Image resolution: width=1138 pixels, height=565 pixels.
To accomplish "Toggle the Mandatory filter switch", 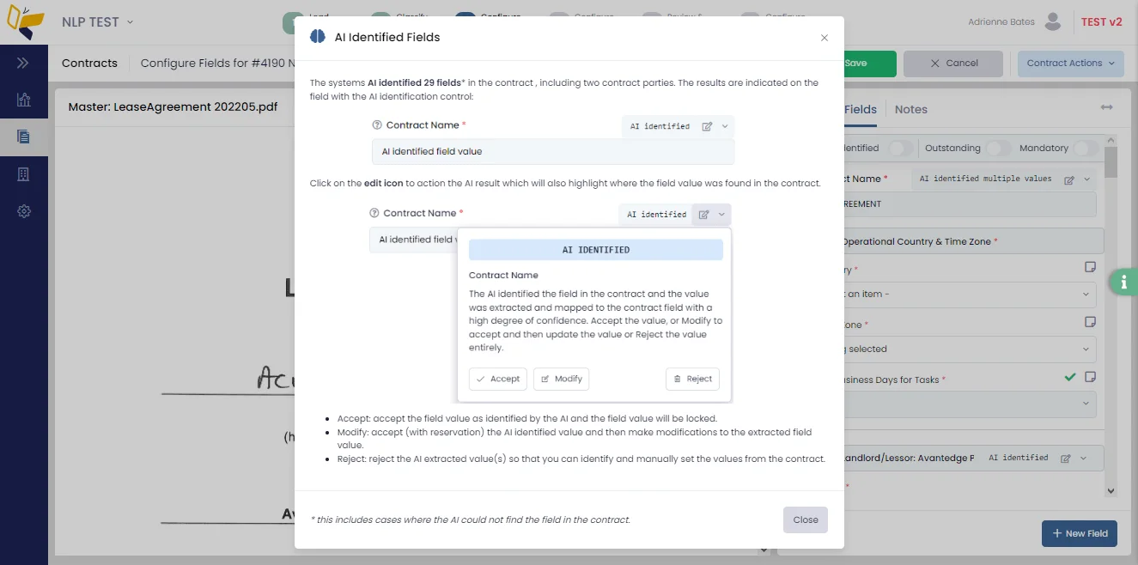I will tap(1086, 148).
